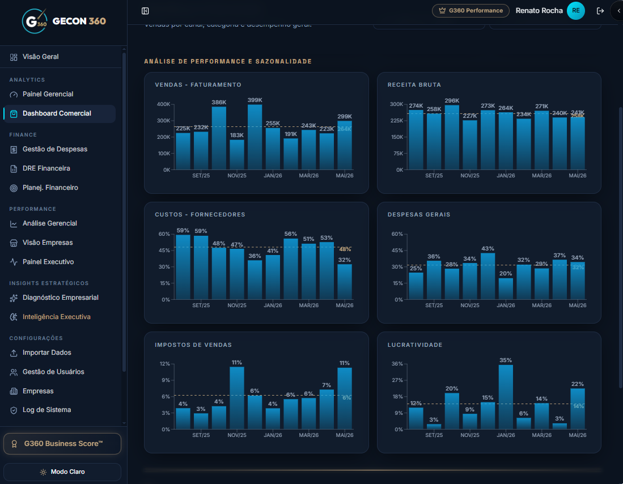Open Log de Sistema
The height and width of the screenshot is (484, 623).
click(60, 410)
